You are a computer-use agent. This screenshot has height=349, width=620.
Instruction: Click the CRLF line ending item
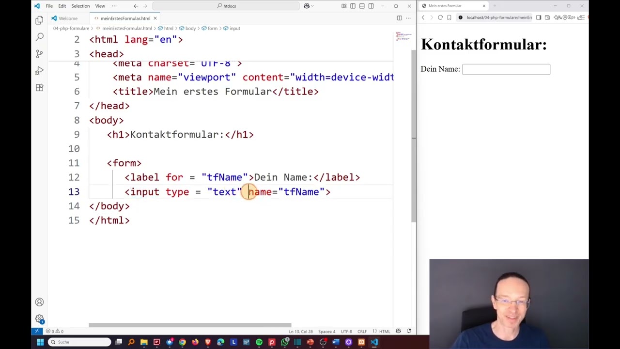pyautogui.click(x=362, y=332)
